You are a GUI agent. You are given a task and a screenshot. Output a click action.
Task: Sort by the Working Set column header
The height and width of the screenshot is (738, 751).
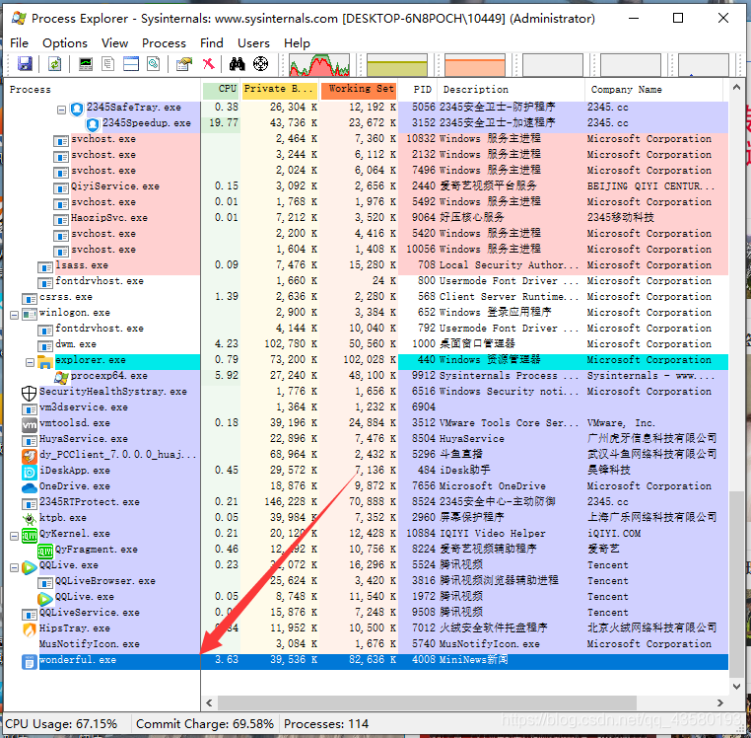(x=359, y=90)
